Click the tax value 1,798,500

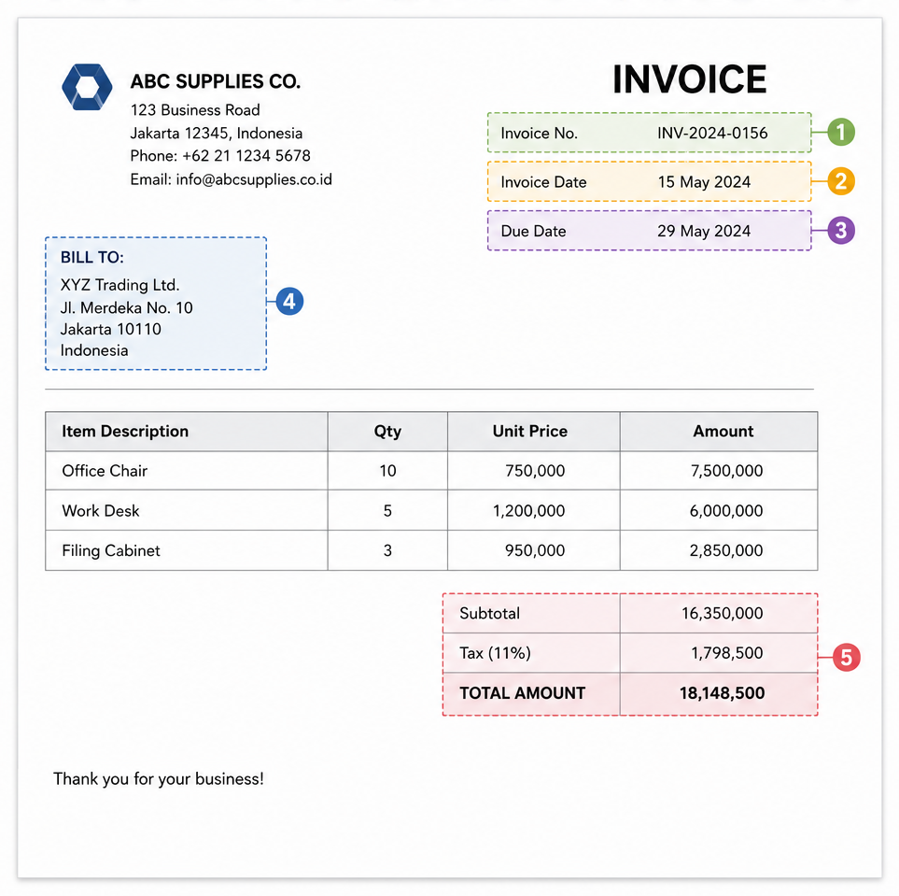(x=727, y=653)
